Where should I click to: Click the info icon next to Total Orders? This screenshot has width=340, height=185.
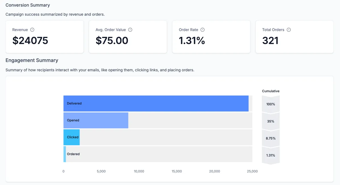289,30
